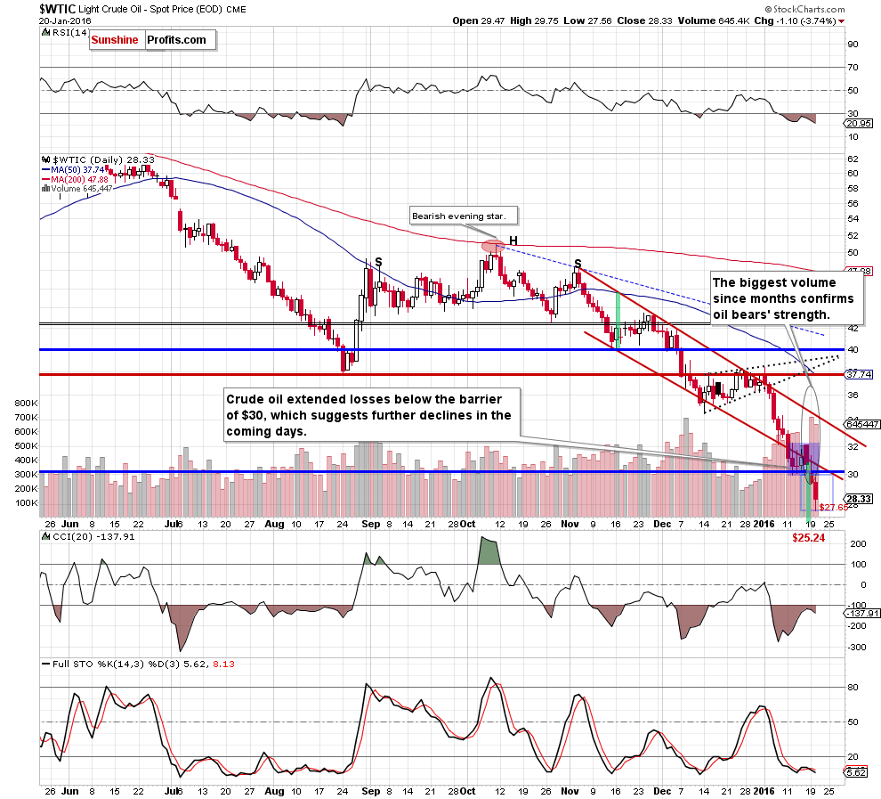Select the blue MA(50) legend line marker
This screenshot has height=799, width=881.
point(46,170)
